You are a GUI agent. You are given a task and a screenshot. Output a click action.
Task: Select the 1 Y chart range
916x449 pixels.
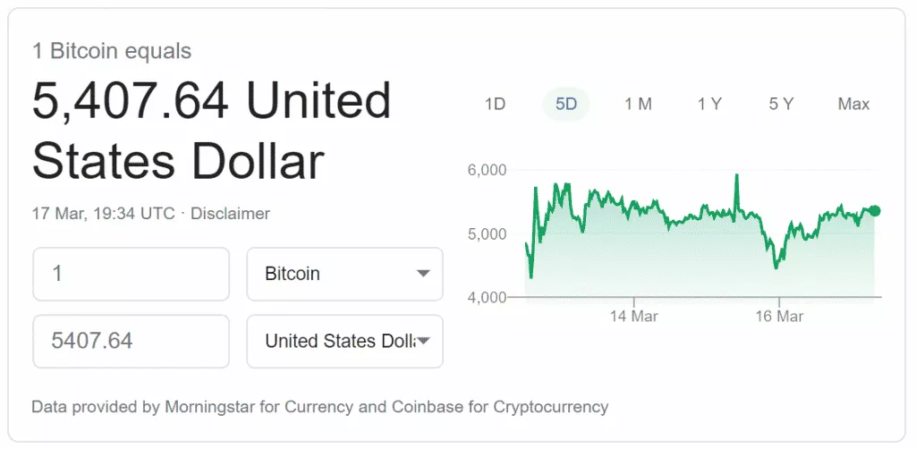(709, 104)
